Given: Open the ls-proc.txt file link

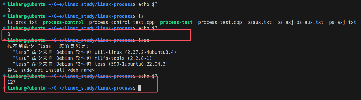Looking at the screenshot, I should [x=22, y=22].
